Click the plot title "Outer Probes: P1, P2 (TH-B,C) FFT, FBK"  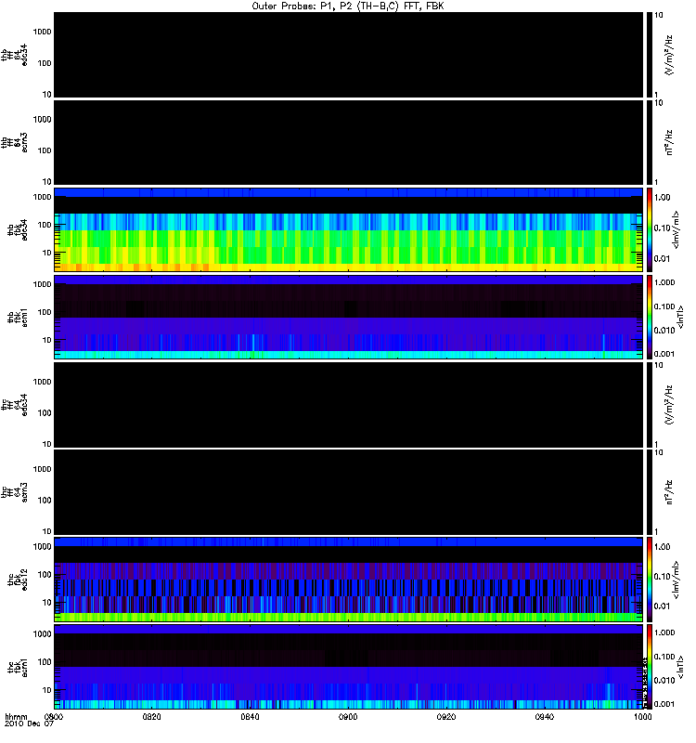(348, 7)
